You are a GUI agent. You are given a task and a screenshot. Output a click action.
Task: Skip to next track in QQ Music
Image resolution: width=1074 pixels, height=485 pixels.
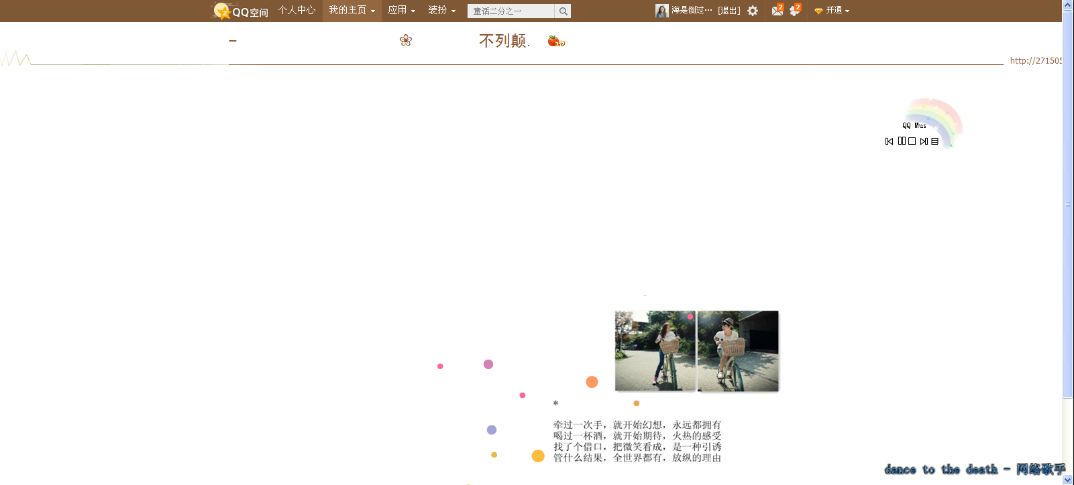click(924, 141)
